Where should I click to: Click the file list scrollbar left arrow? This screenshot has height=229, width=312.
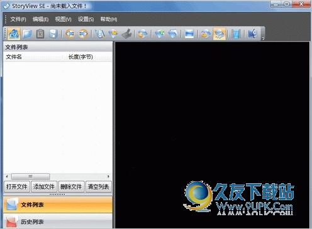7,176
